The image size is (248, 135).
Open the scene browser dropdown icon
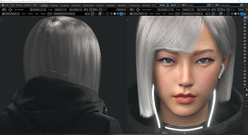pyautogui.click(x=184, y=5)
